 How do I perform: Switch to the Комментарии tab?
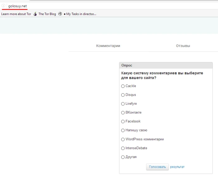click(x=108, y=46)
